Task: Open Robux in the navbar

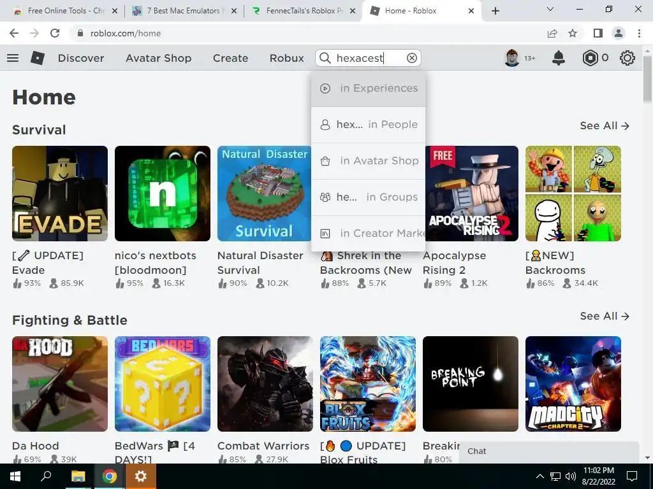Action: (286, 58)
